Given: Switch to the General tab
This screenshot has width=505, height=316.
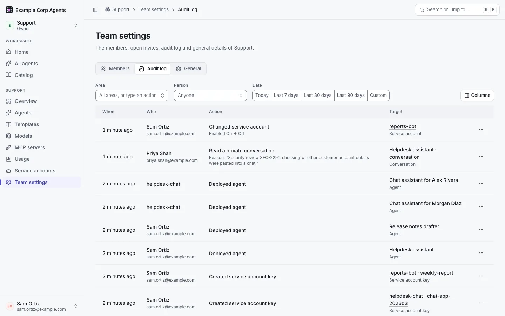Looking at the screenshot, I should point(189,69).
